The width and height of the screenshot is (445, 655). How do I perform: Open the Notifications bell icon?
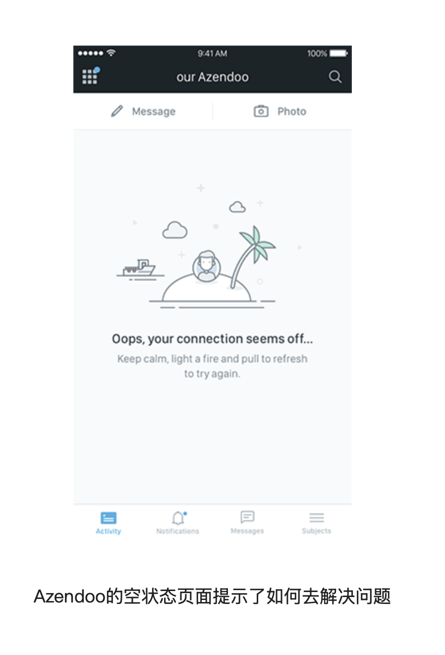[178, 518]
